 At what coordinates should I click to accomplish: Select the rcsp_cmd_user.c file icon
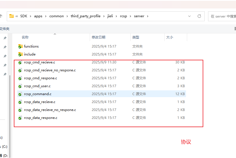(x=20, y=86)
